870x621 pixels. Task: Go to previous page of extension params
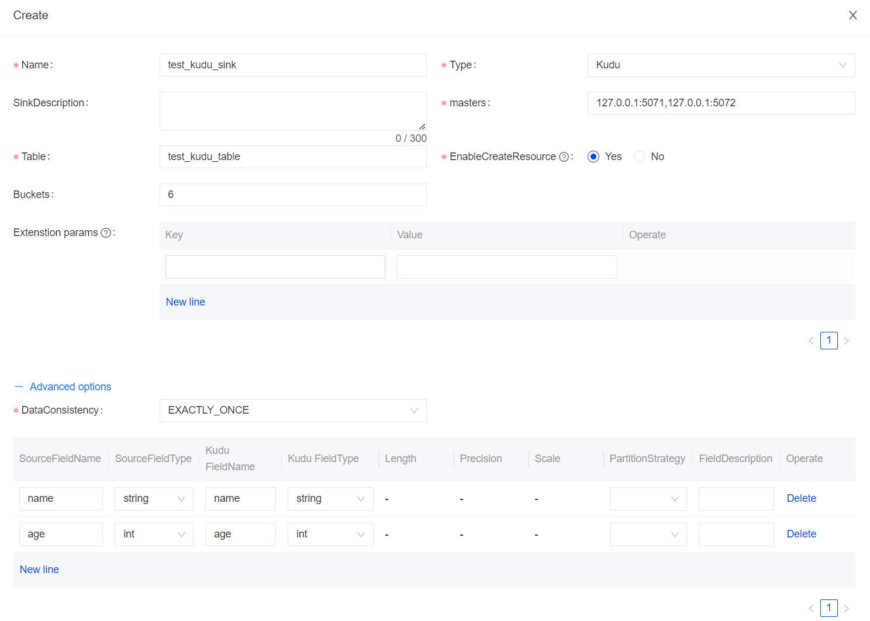[x=811, y=341]
